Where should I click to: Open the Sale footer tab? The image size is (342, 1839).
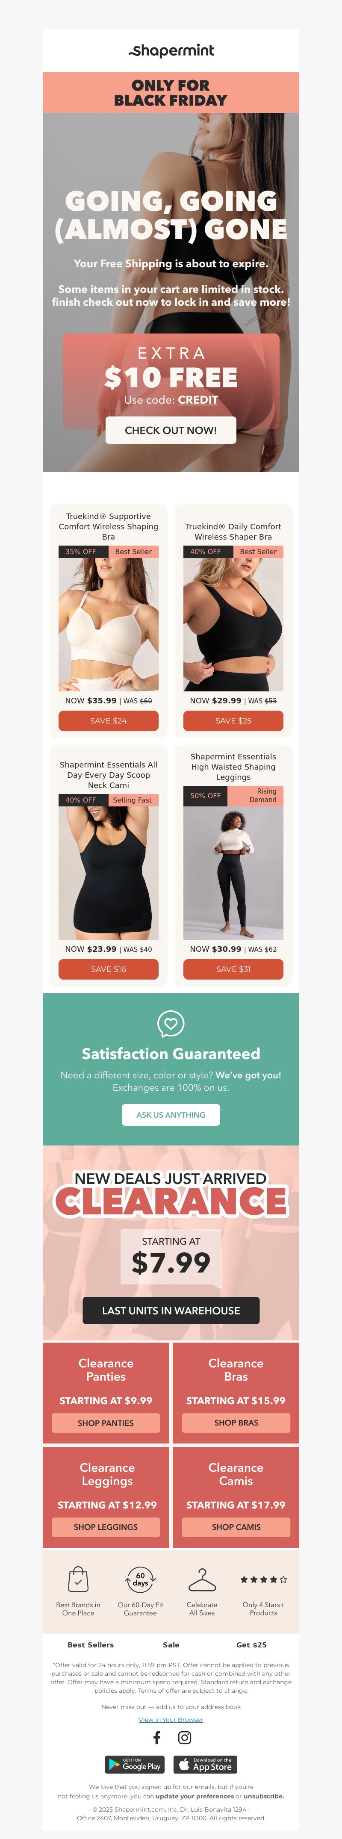[x=171, y=1645]
